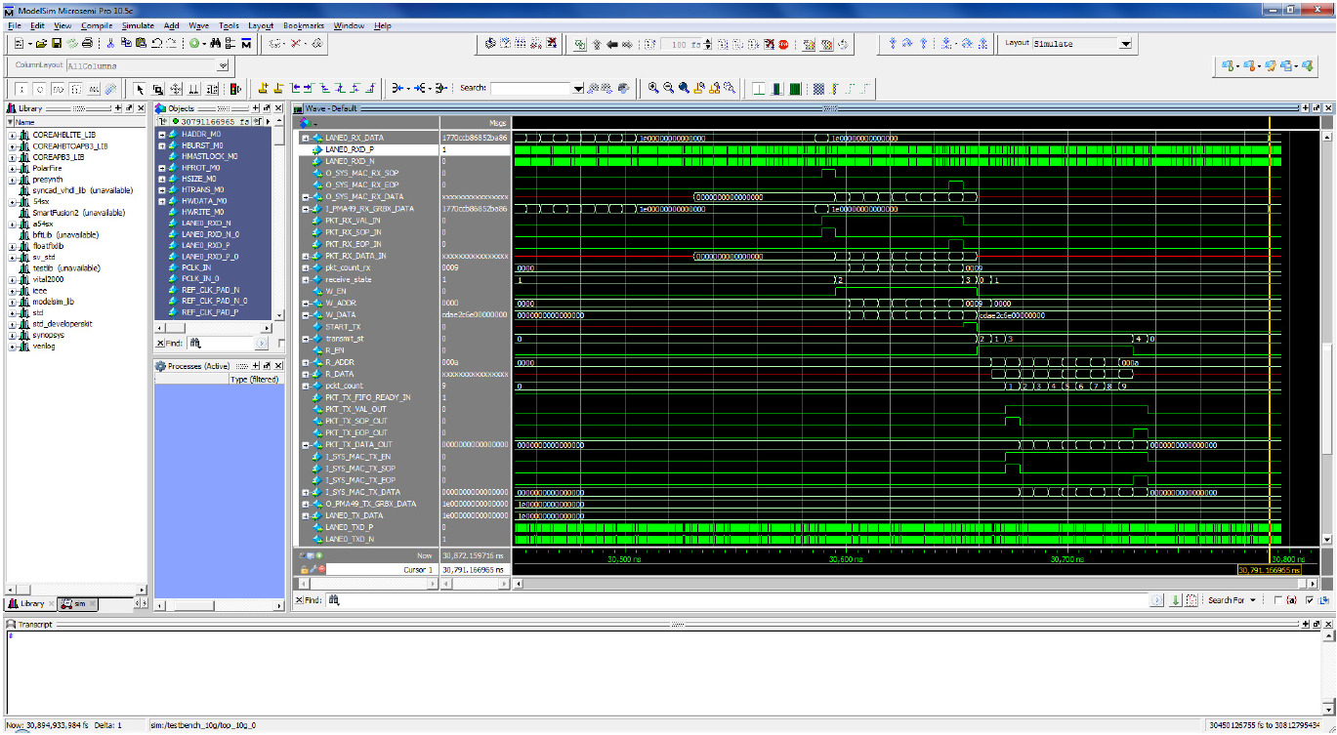Click the Print icon in the toolbar
This screenshot has width=1337, height=735.
[88, 44]
